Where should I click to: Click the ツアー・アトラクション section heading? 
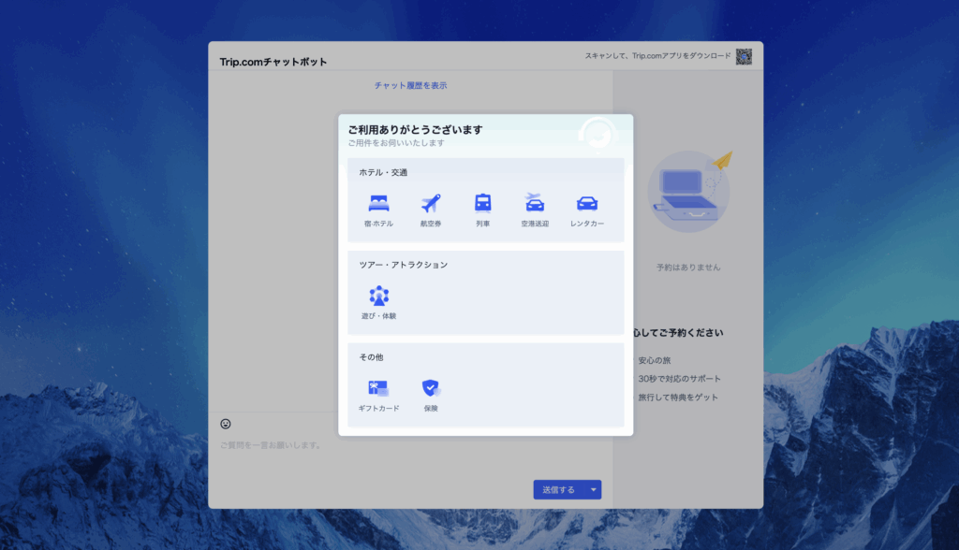[x=404, y=265]
